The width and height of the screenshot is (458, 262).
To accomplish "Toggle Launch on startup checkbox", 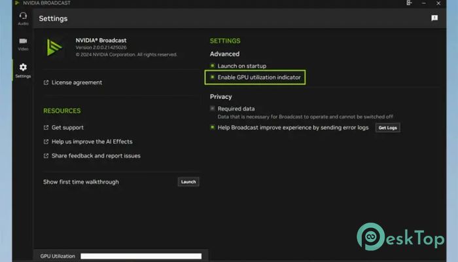I will (x=213, y=65).
